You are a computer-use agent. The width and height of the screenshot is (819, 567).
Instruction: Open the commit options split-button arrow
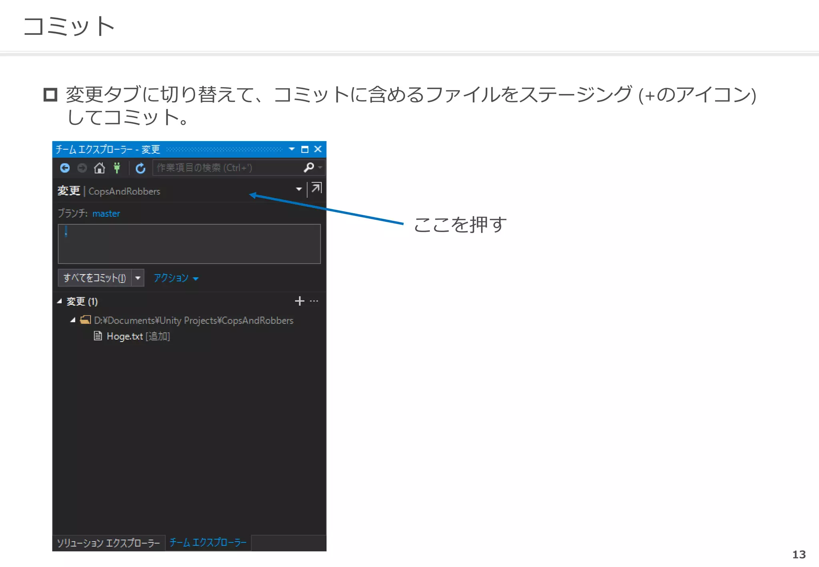[x=138, y=278]
